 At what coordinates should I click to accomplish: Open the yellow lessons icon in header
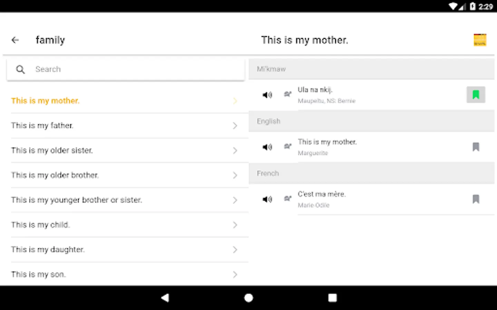click(480, 40)
